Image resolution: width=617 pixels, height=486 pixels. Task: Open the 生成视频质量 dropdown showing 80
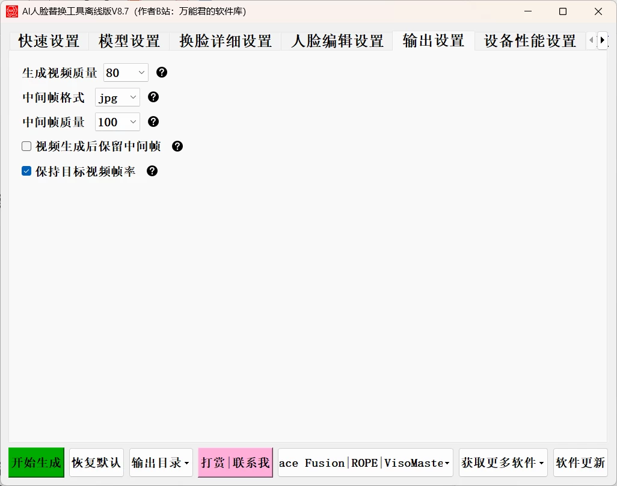[126, 72]
